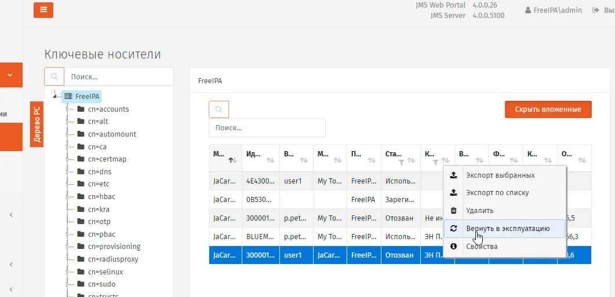This screenshot has height=297, width=615.
Task: Select the cn=sudo tree folder
Action: pyautogui.click(x=101, y=284)
